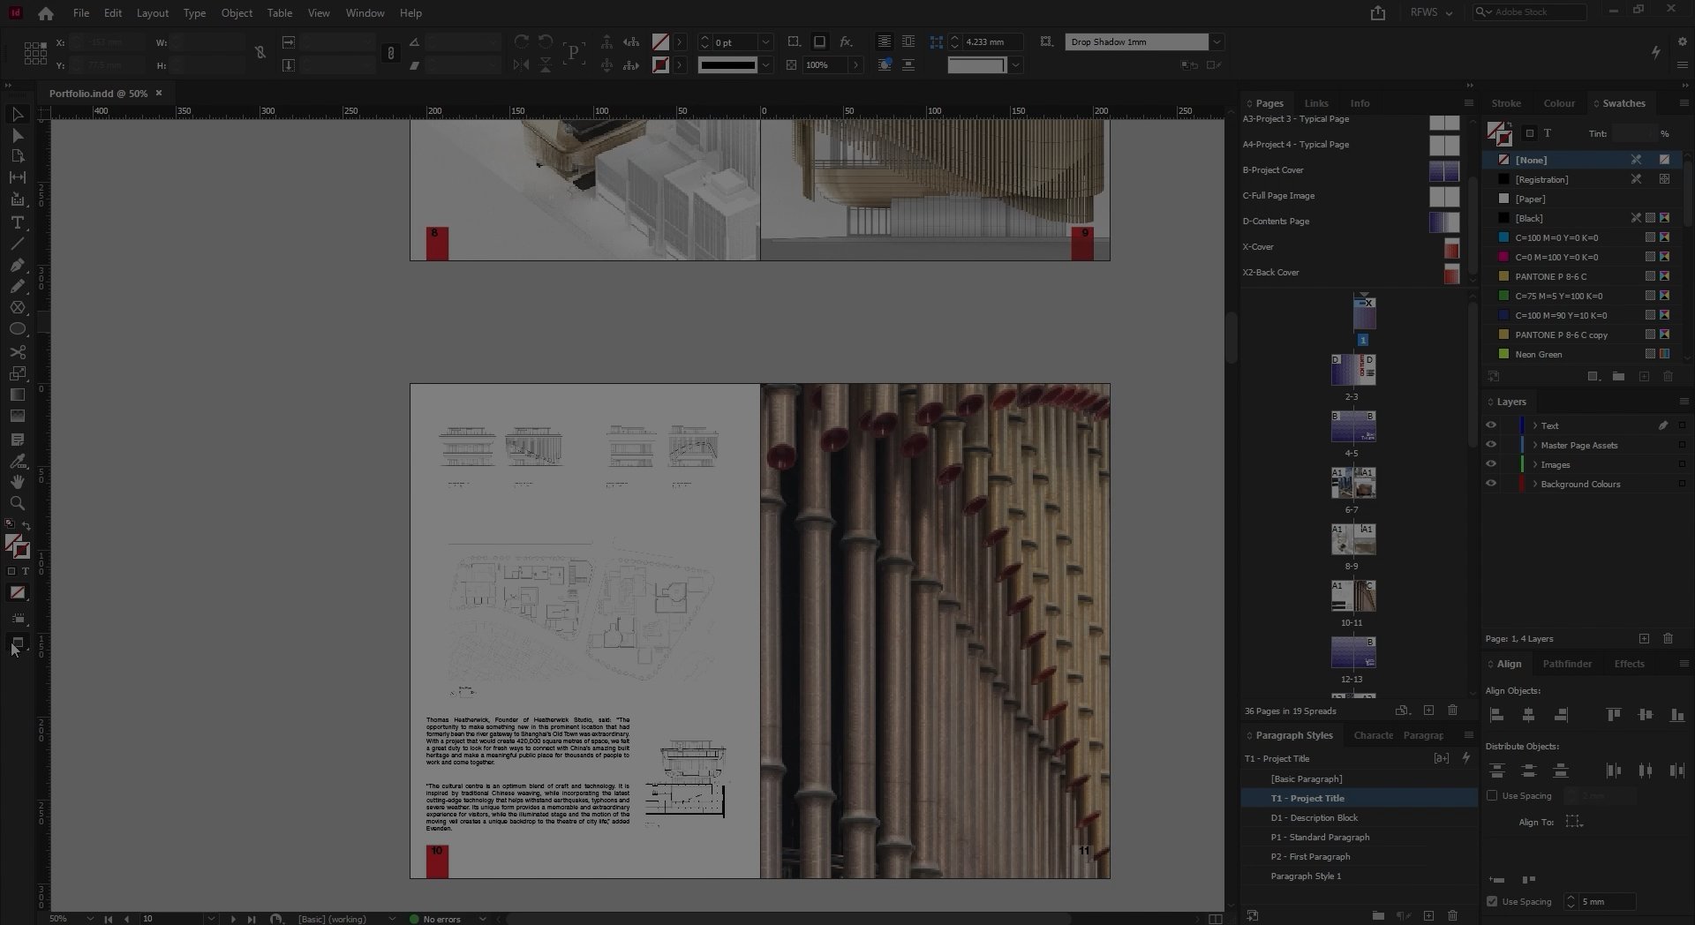Click the Align horizontal centers button

tap(1528, 716)
